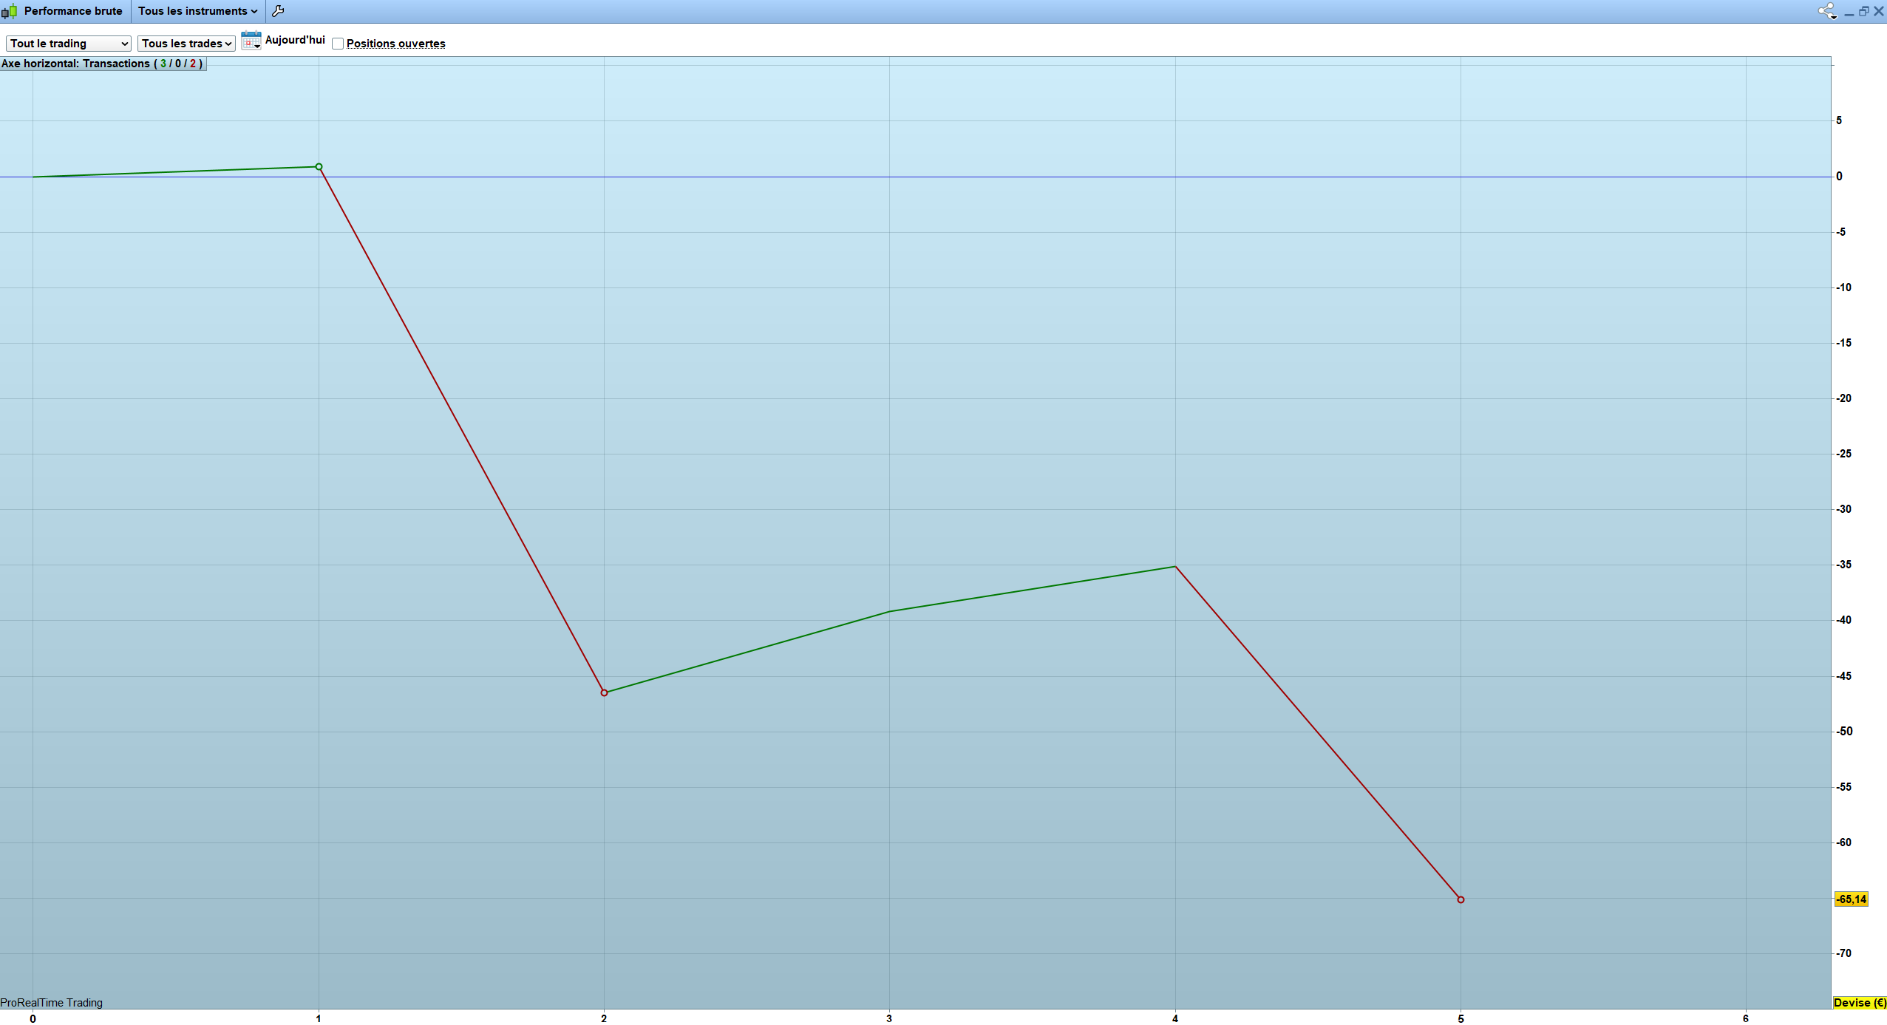Enable the Positions ouvertes checkbox
Screen dimensions: 1887x1025
[x=338, y=44]
